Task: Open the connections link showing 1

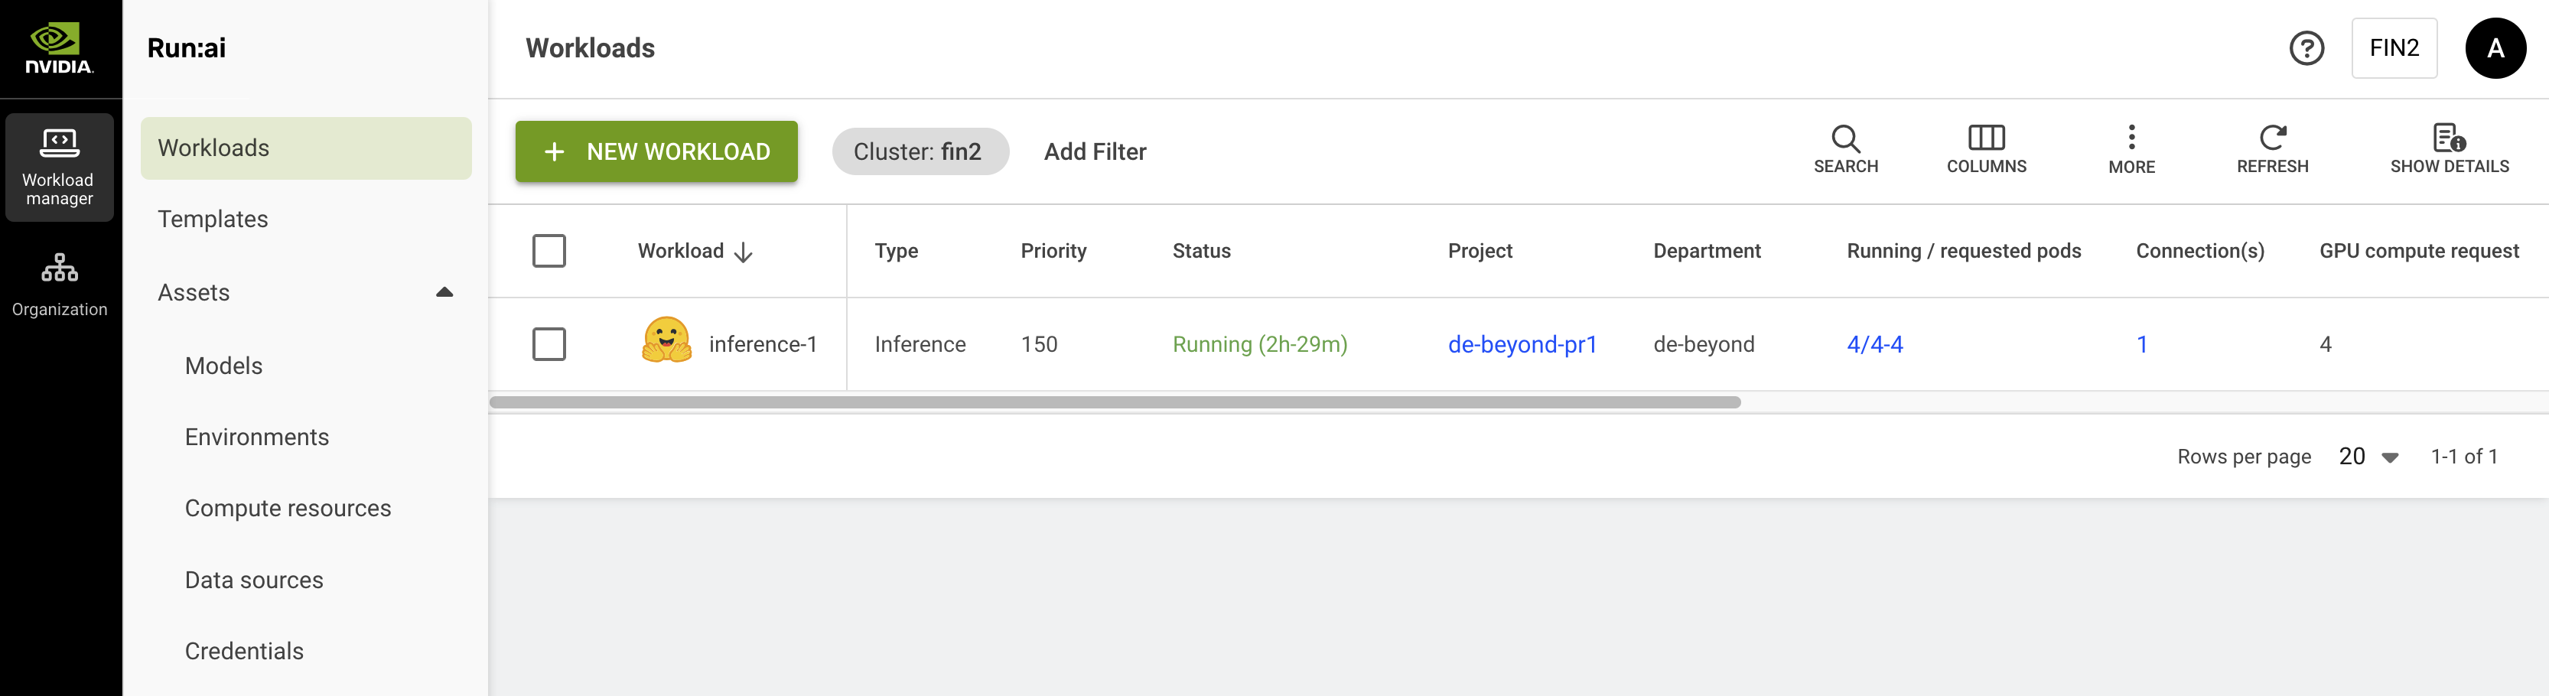Action: (2141, 344)
